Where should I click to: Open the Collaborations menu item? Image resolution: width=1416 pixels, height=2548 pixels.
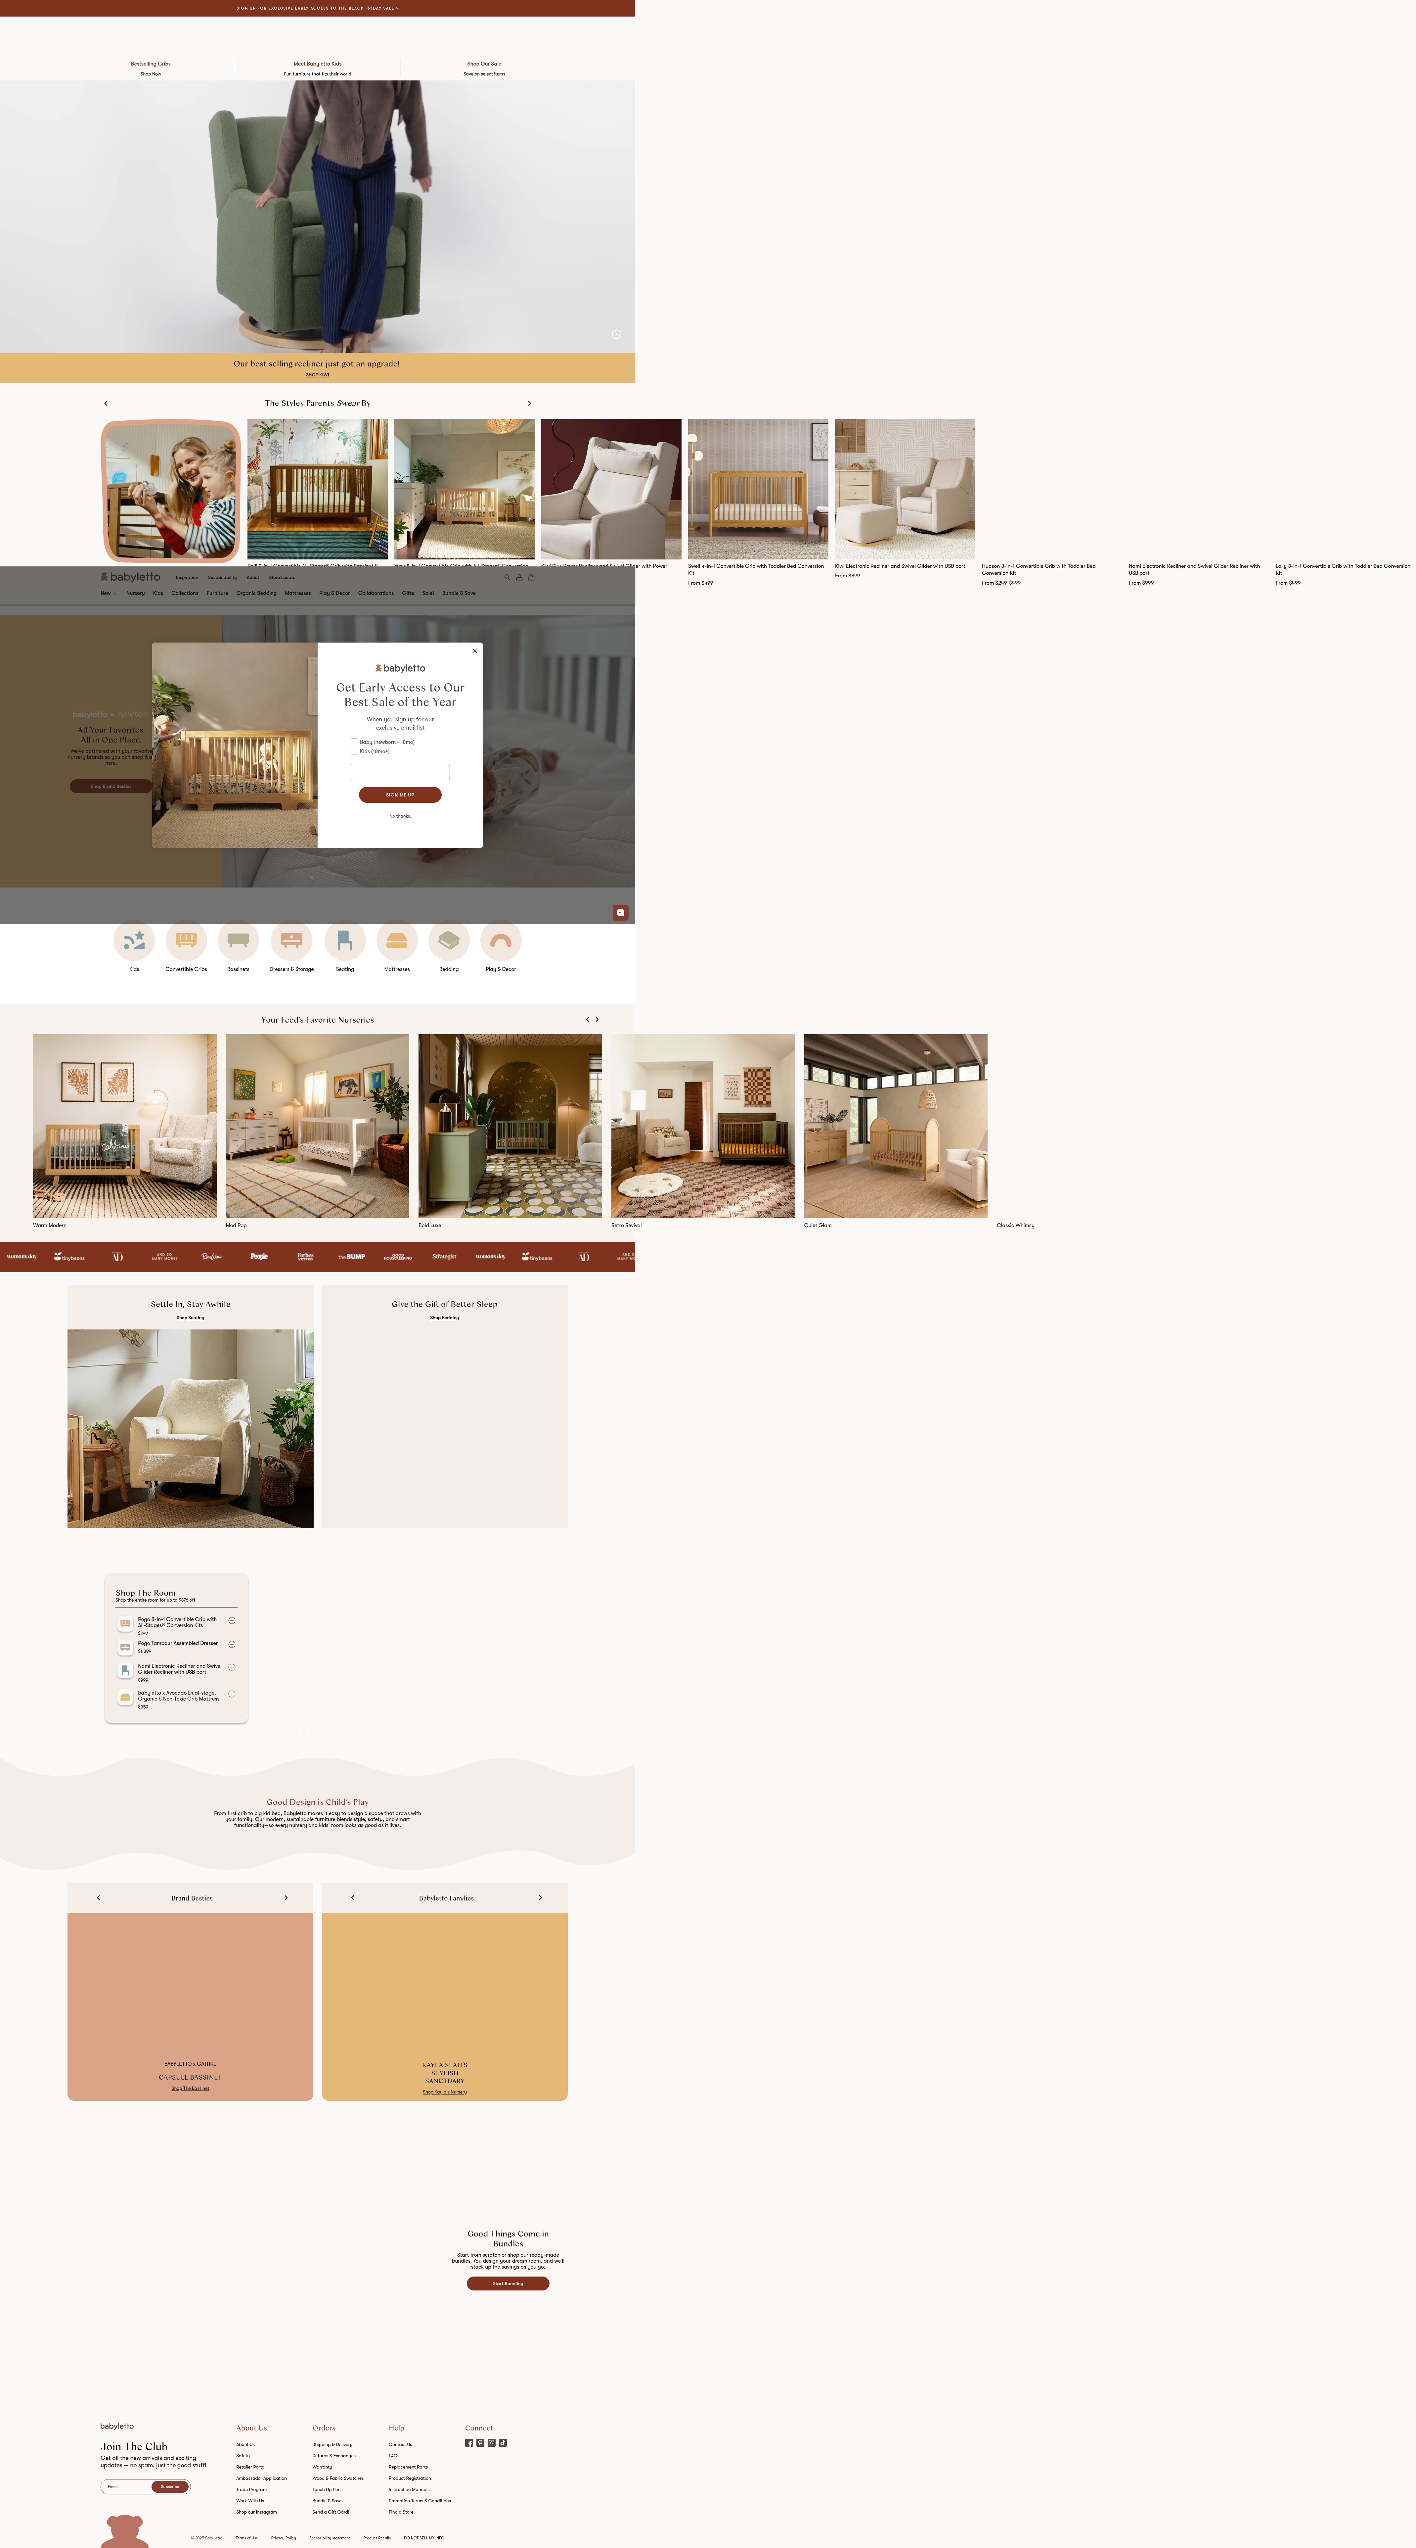click(376, 594)
